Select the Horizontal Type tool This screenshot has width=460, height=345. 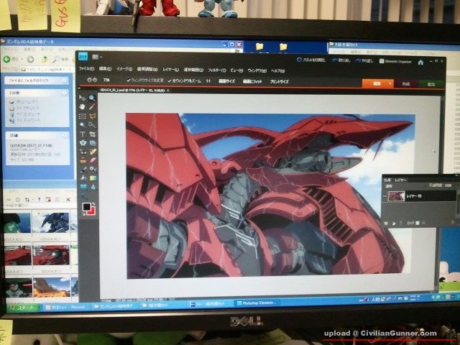pyautogui.click(x=83, y=134)
